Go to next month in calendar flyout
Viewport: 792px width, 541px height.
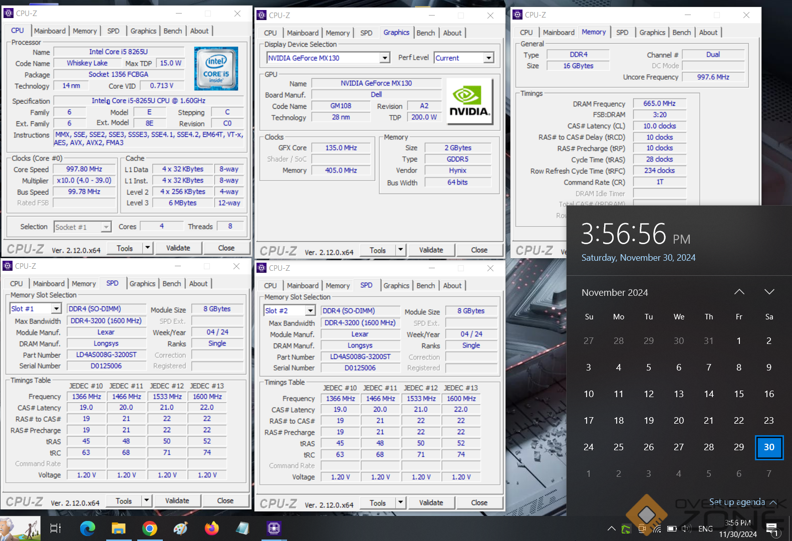click(x=769, y=292)
